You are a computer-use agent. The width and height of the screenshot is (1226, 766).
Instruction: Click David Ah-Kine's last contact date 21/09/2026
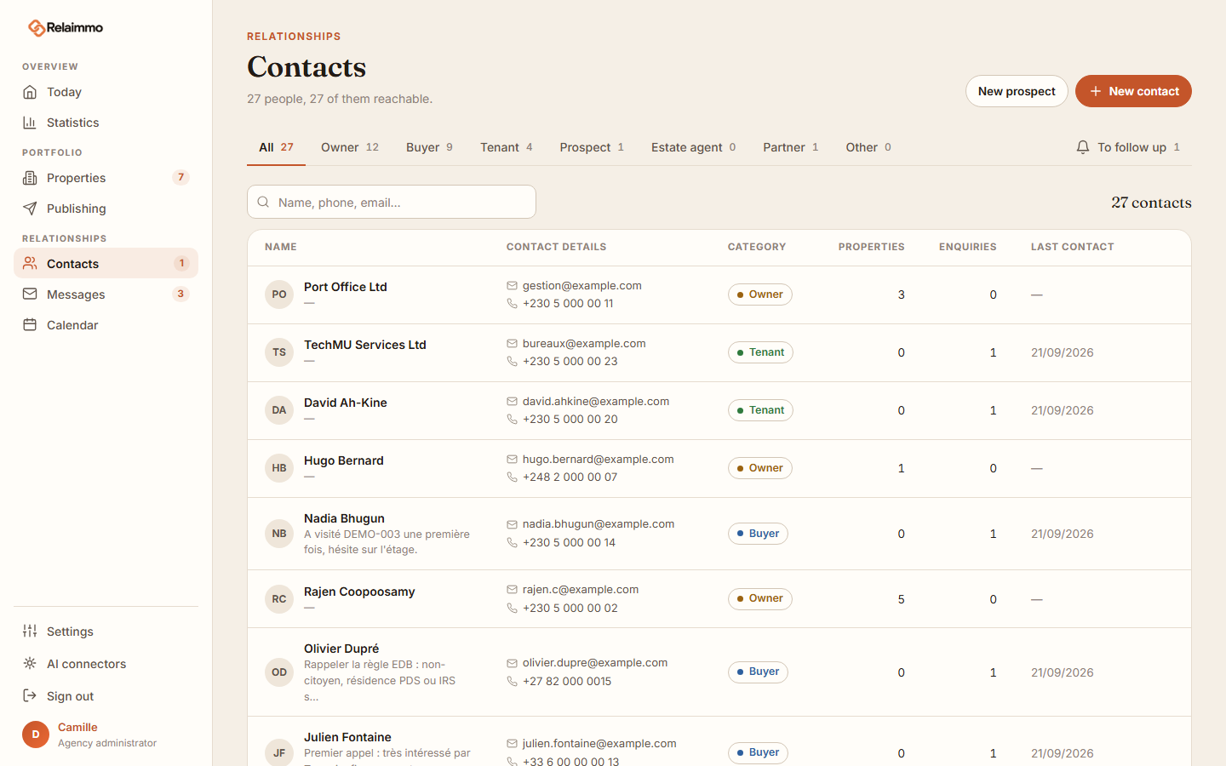(x=1062, y=410)
